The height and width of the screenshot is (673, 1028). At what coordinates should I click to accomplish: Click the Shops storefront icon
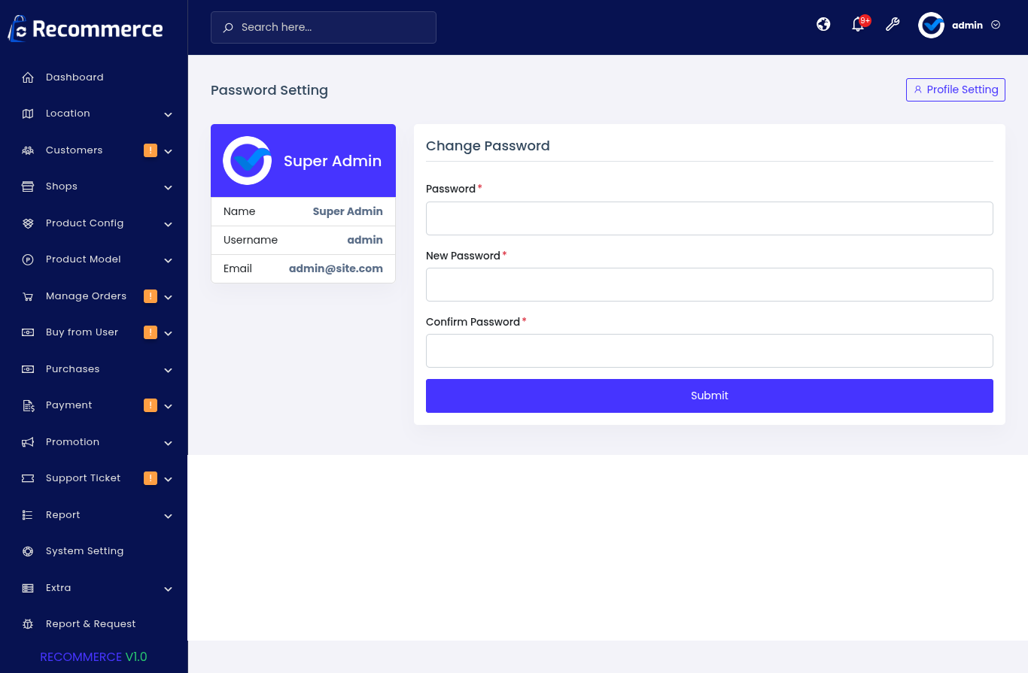pyautogui.click(x=28, y=186)
